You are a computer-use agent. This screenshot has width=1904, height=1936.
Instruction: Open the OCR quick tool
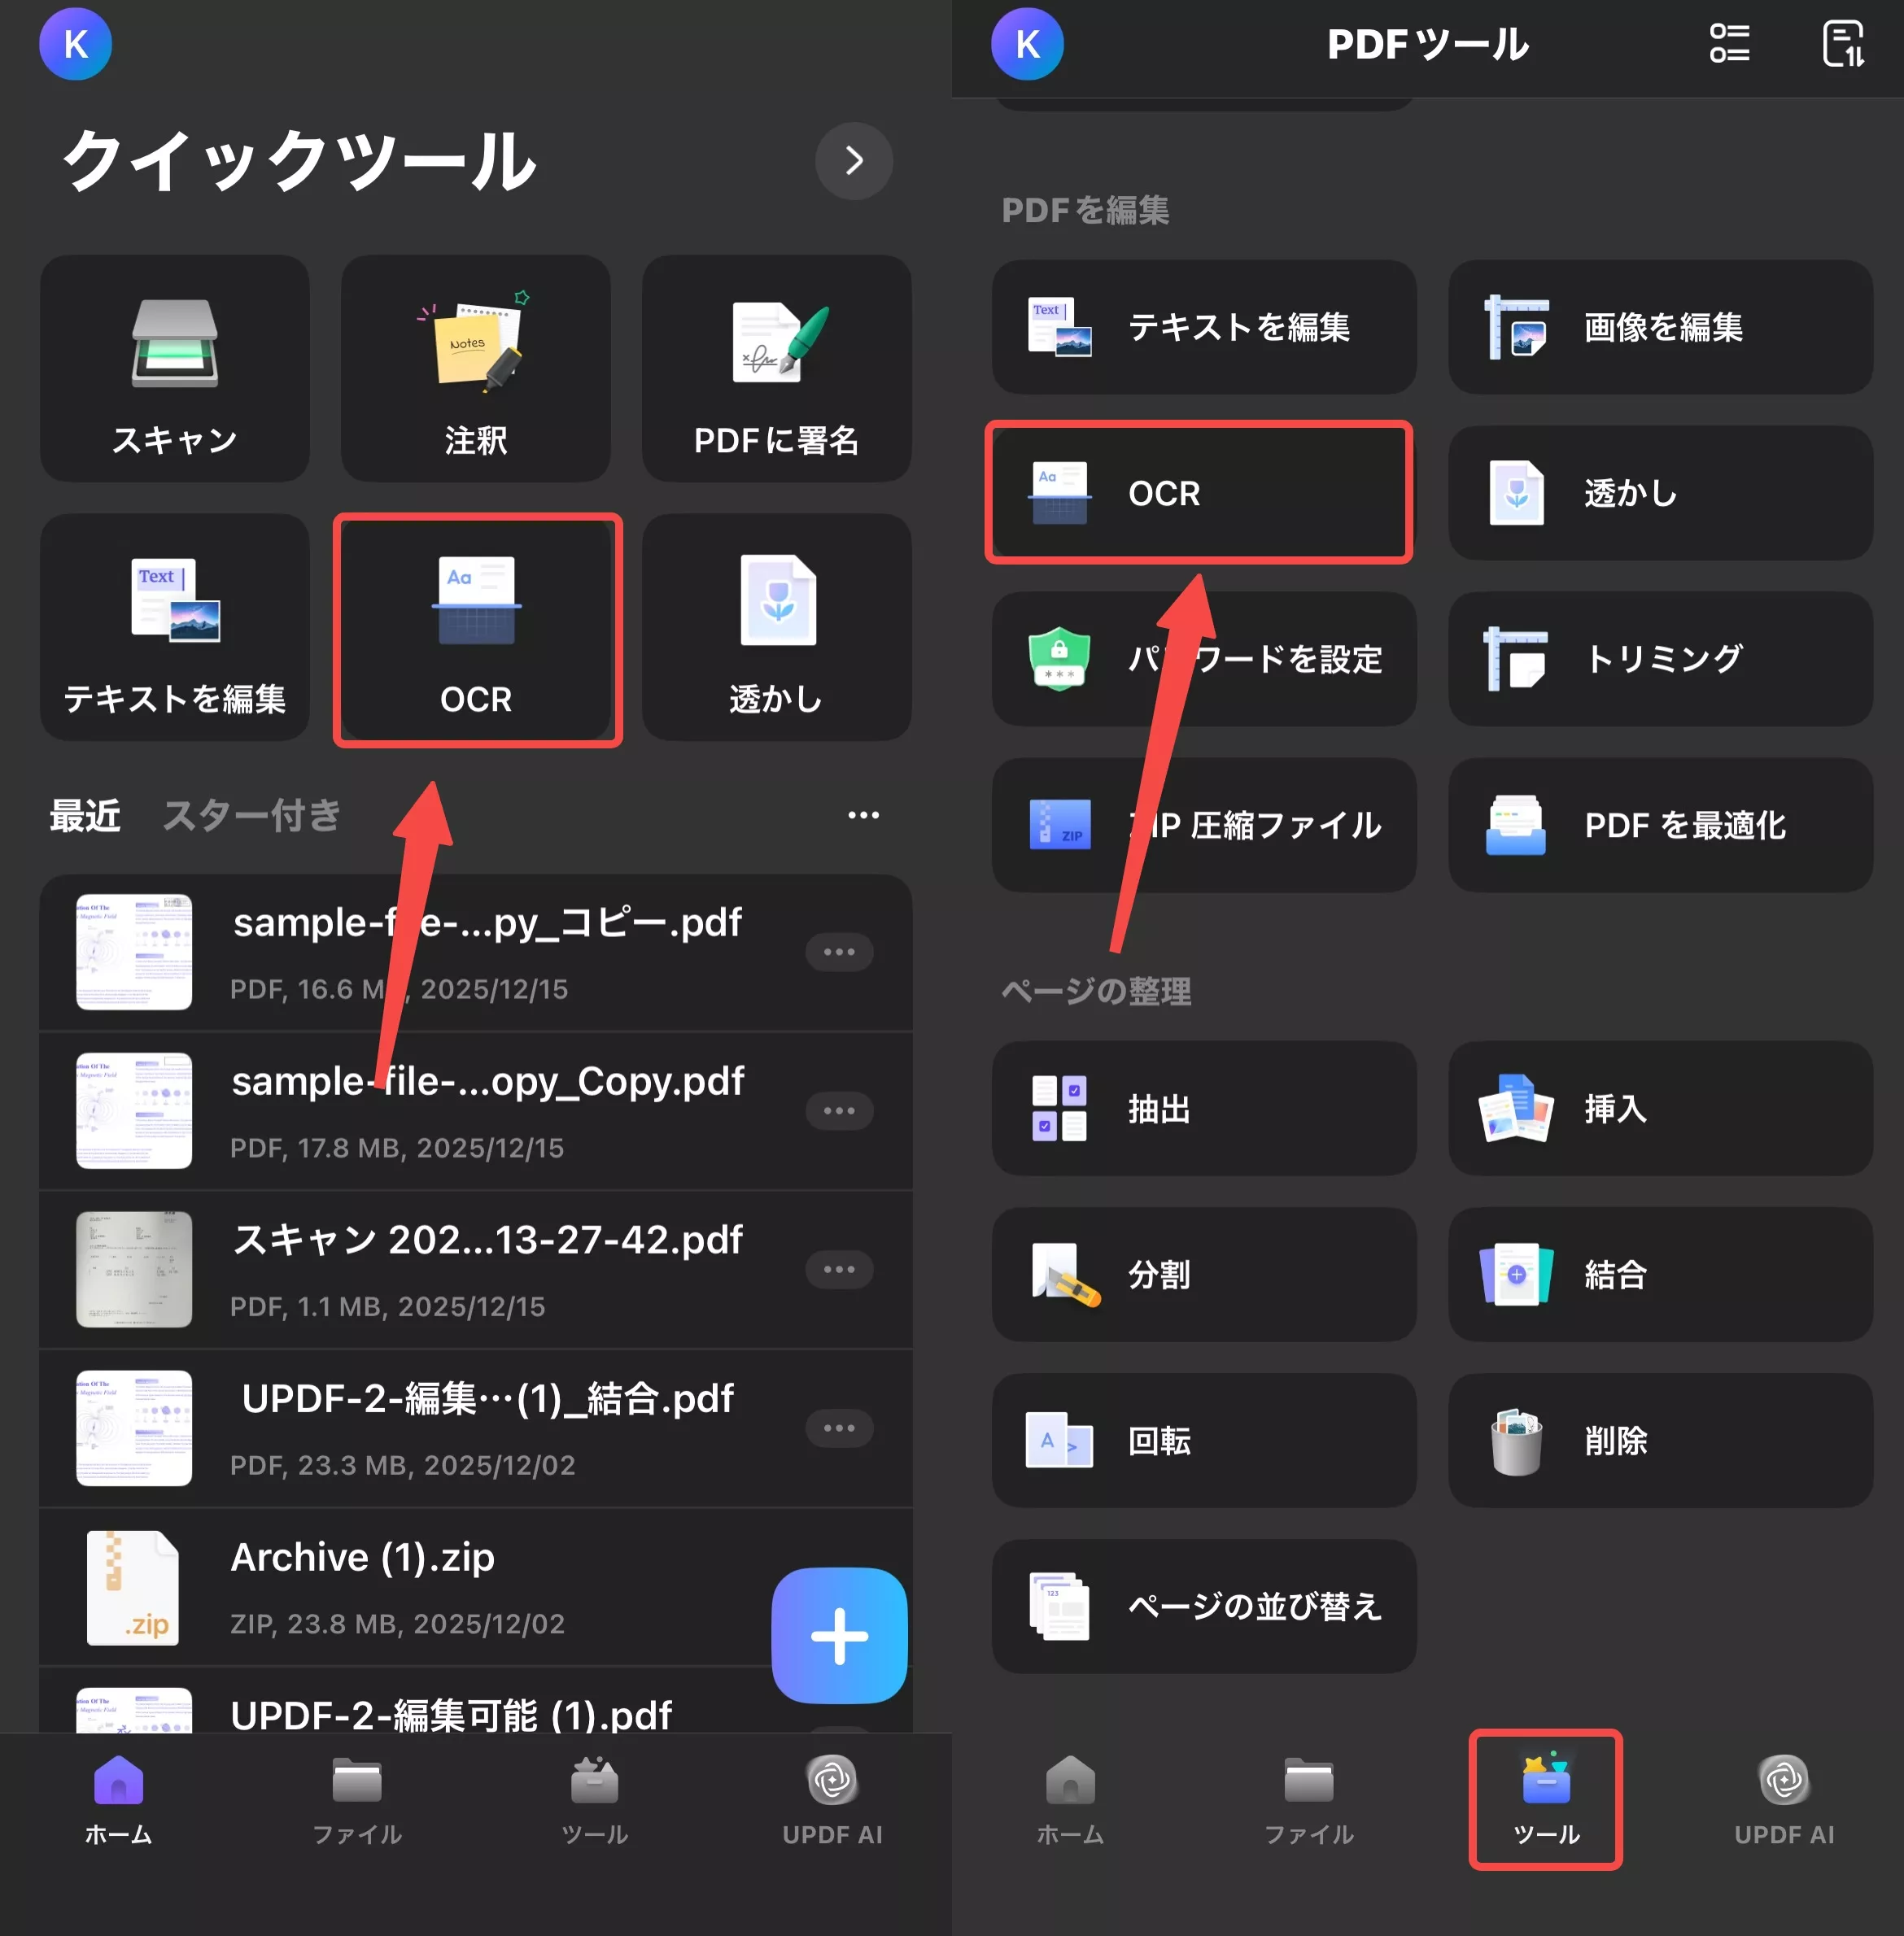coord(477,630)
